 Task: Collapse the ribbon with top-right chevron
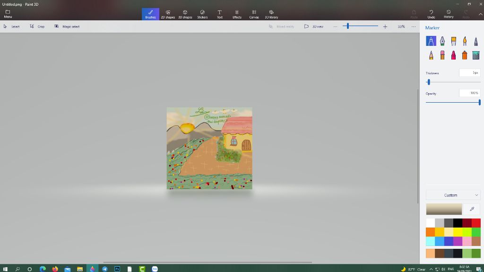coord(480,14)
